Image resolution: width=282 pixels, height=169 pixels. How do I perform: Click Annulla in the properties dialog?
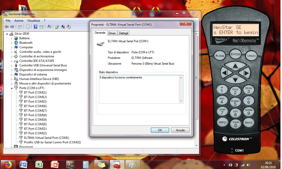pyautogui.click(x=180, y=130)
